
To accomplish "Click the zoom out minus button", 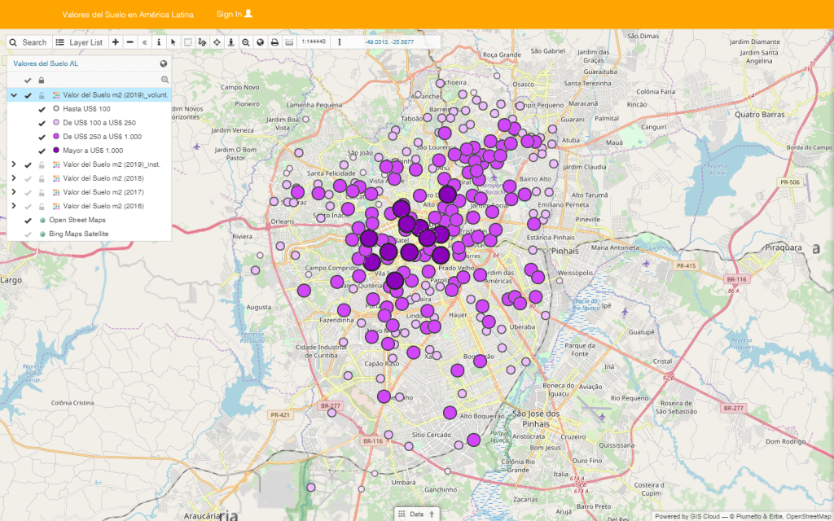I will click(x=129, y=42).
